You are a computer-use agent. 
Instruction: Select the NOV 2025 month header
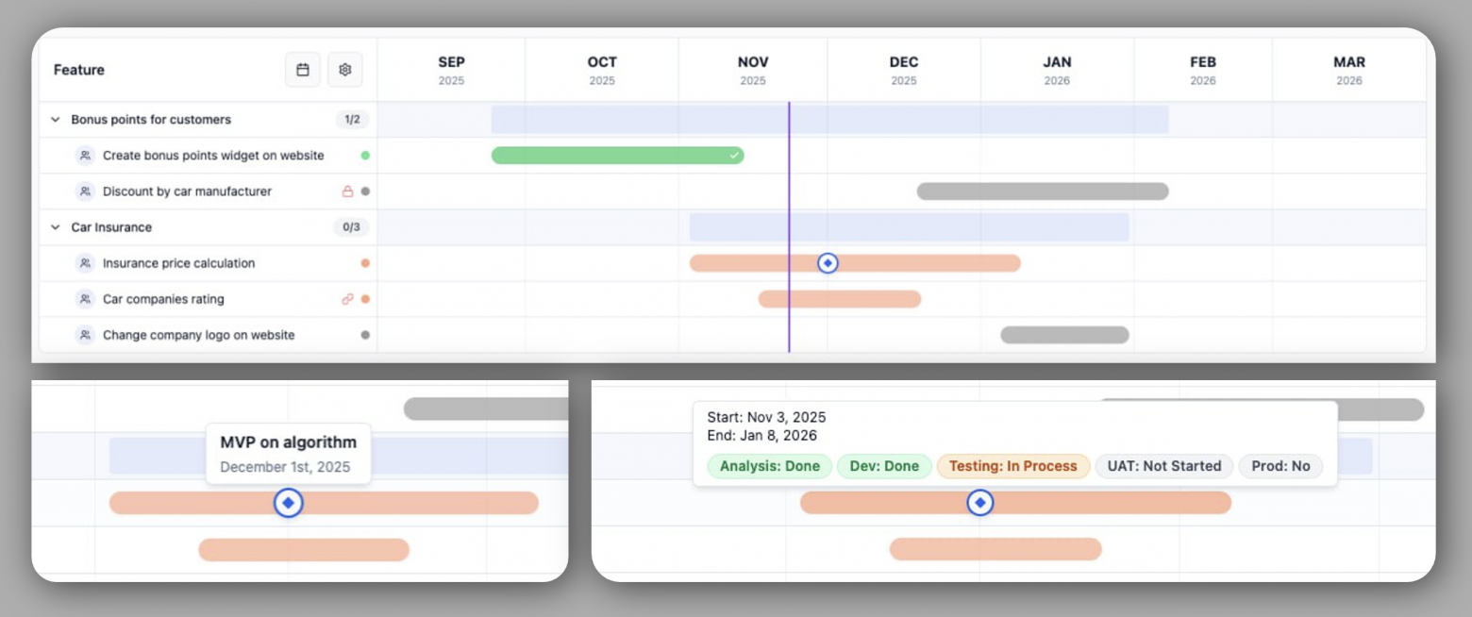tap(752, 71)
